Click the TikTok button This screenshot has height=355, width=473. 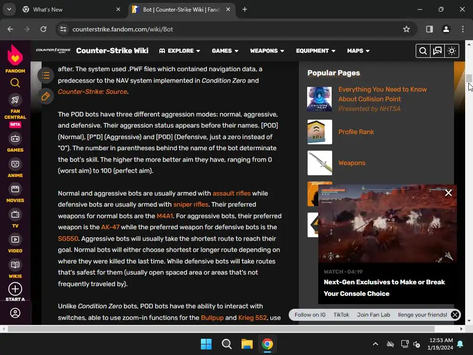click(341, 315)
